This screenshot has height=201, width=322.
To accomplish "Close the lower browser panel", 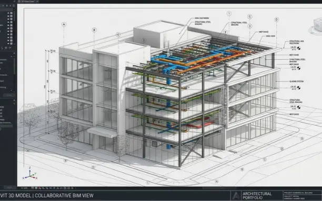I will 14,100.
